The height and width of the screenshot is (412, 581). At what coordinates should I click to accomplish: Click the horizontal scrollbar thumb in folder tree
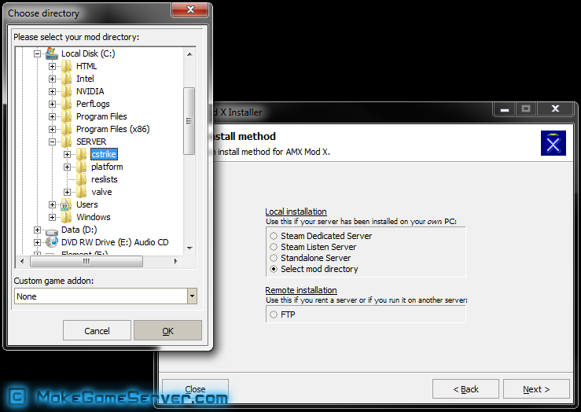[86, 261]
